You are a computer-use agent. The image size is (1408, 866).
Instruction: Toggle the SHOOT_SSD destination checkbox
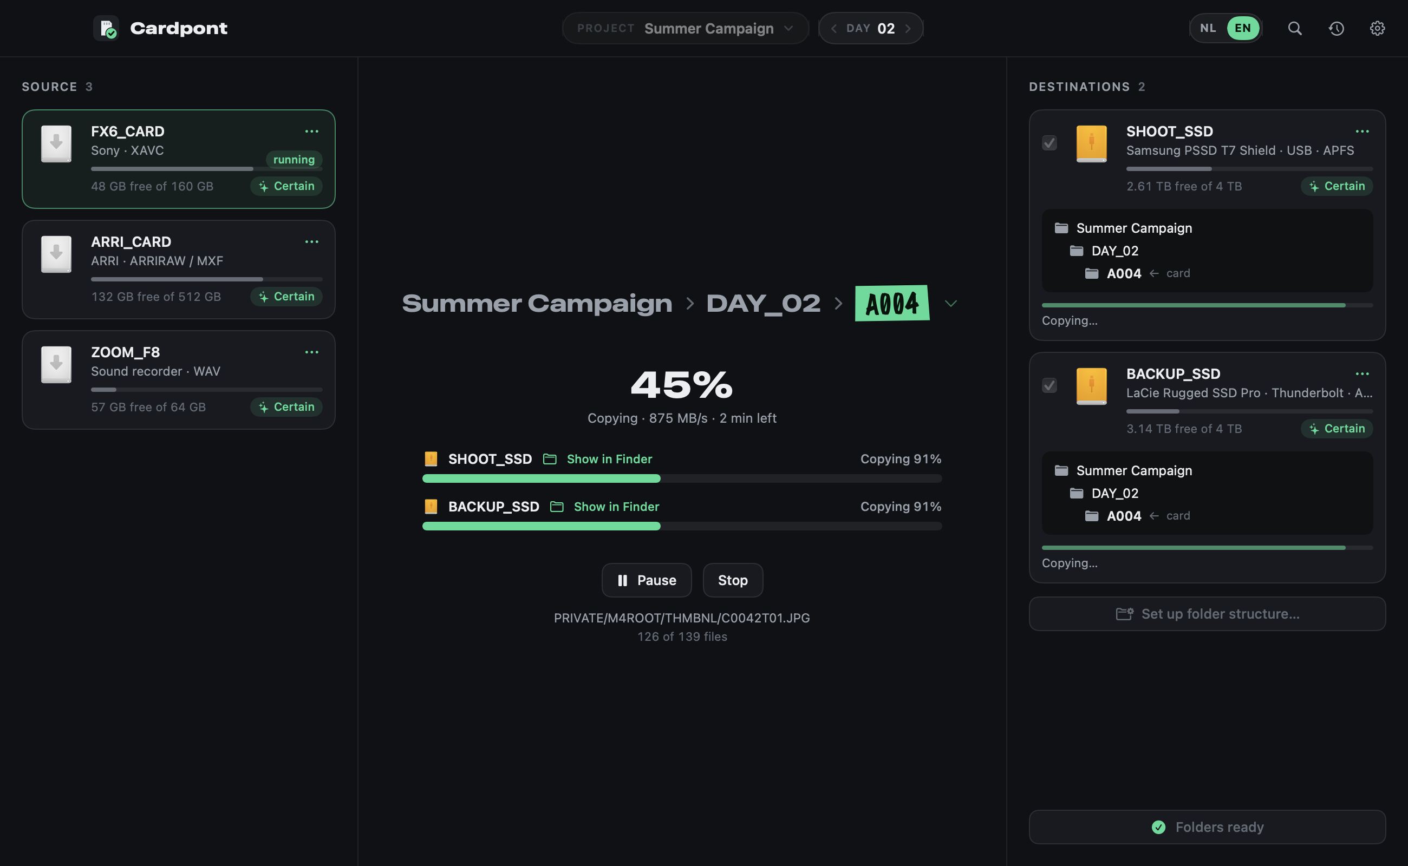pyautogui.click(x=1050, y=142)
